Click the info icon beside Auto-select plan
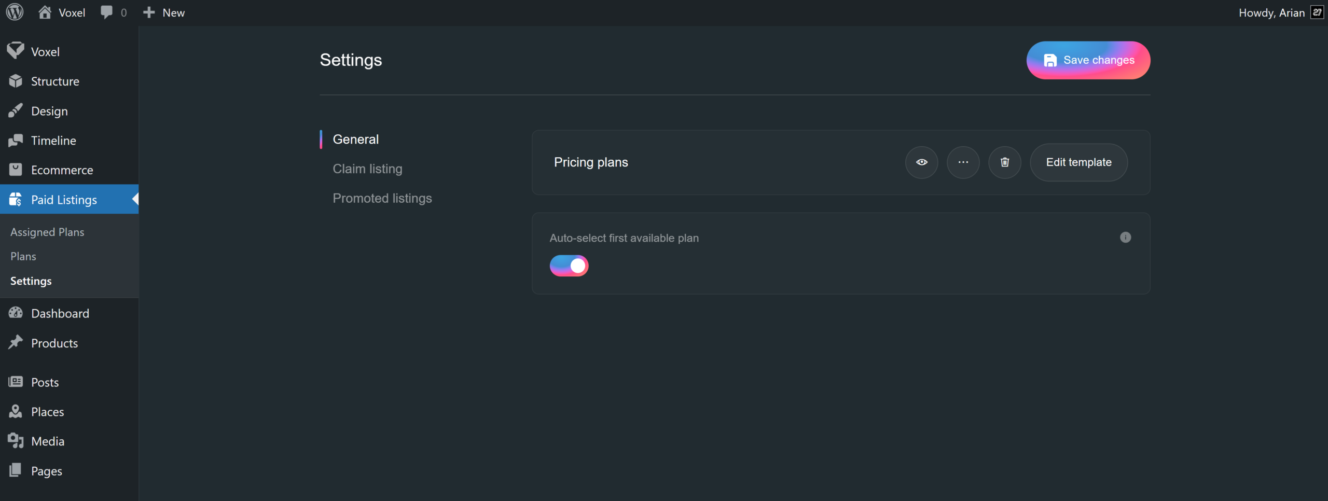The width and height of the screenshot is (1328, 501). [x=1125, y=238]
